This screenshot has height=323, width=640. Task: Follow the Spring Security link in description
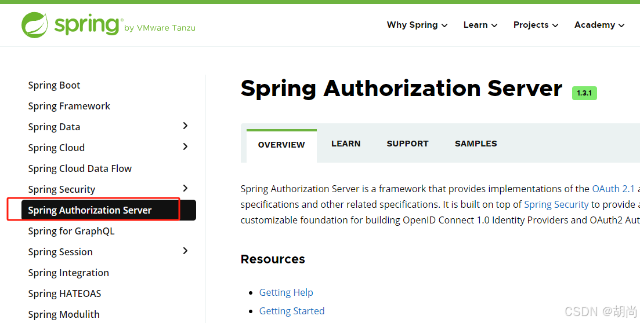coord(556,204)
